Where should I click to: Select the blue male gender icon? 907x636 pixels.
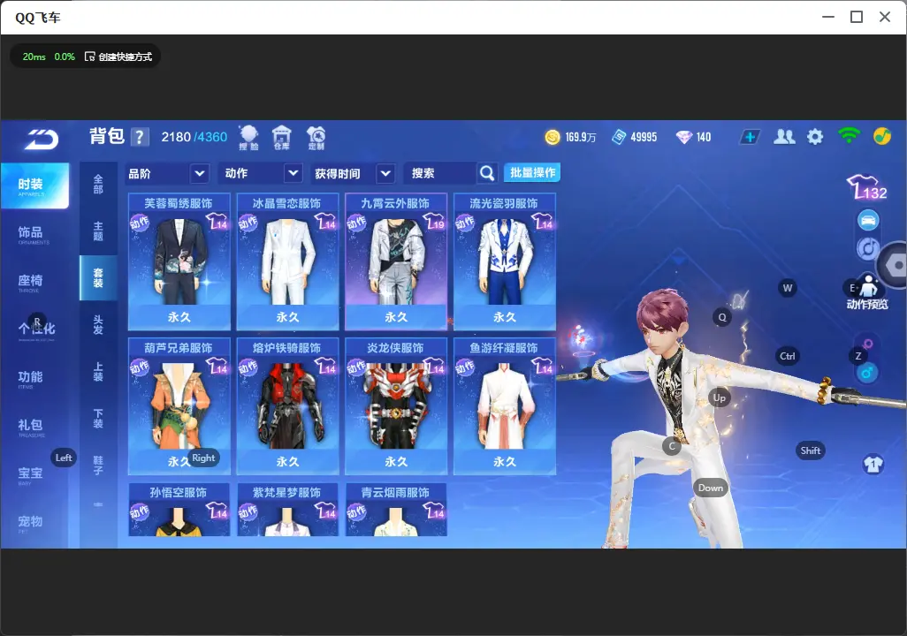(867, 373)
